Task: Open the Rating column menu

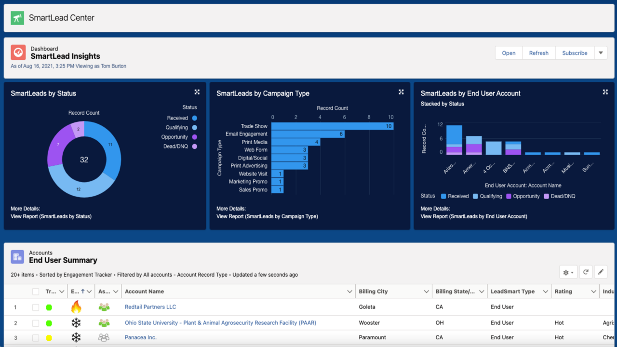Action: click(x=594, y=292)
